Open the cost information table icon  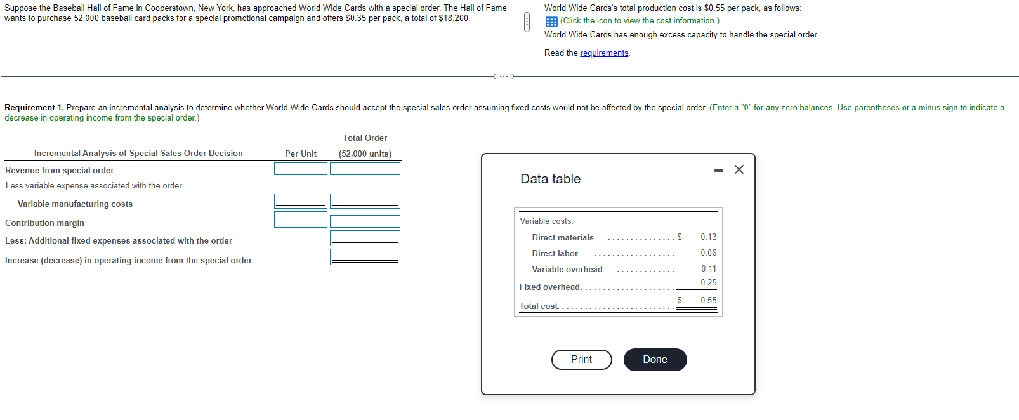[551, 21]
